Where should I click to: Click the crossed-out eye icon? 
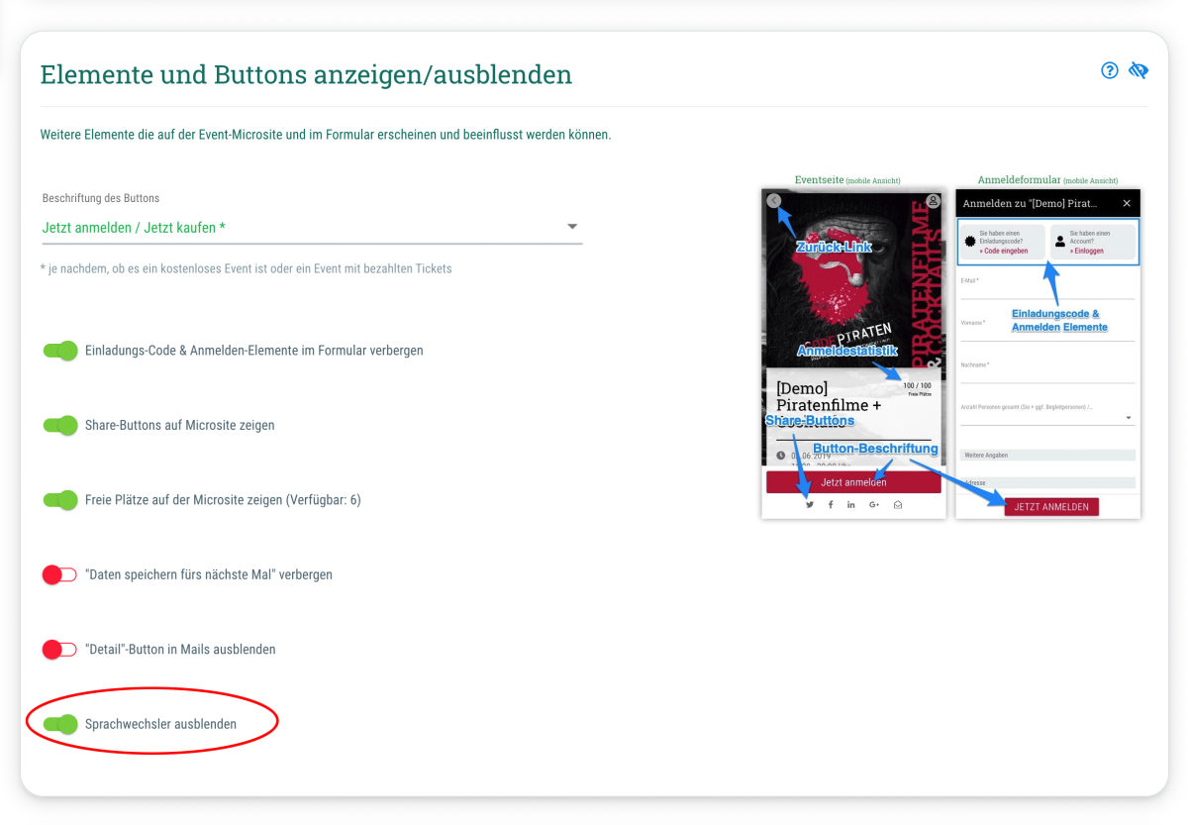coord(1138,70)
